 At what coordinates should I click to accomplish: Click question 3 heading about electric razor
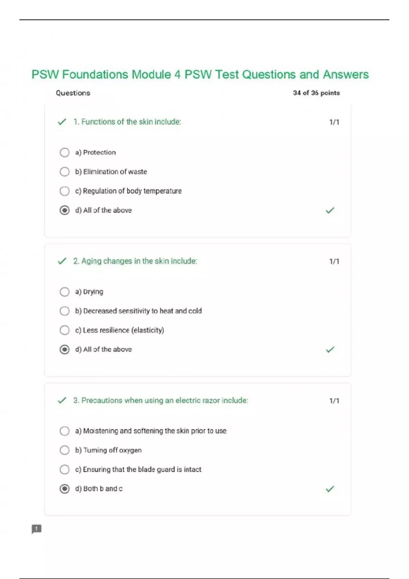point(161,401)
